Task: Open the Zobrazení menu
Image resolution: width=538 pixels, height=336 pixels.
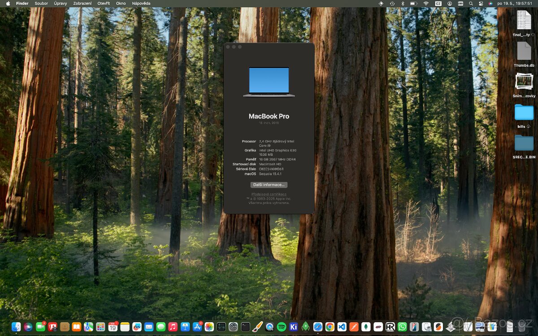Action: 82,4
